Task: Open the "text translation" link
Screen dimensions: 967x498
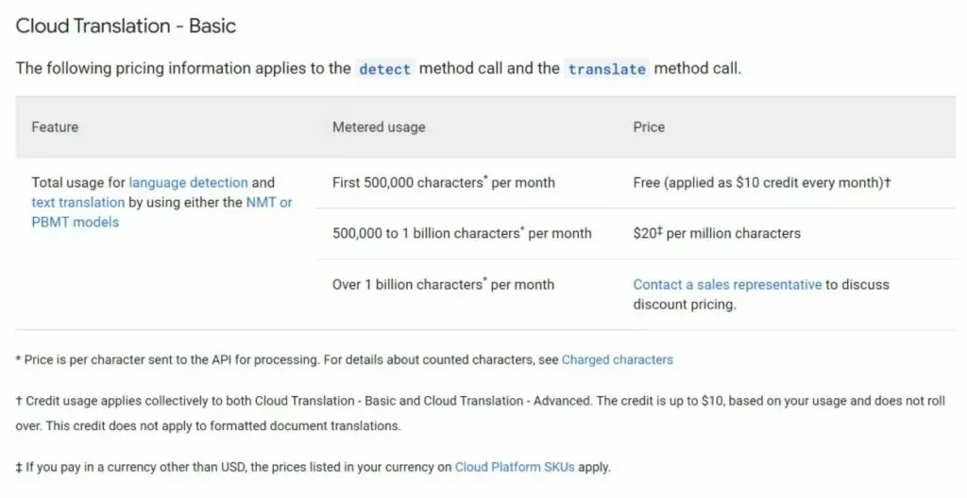Action: click(77, 202)
